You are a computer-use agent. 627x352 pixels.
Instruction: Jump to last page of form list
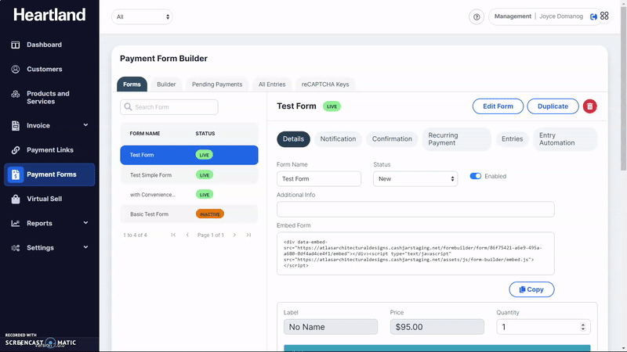248,235
